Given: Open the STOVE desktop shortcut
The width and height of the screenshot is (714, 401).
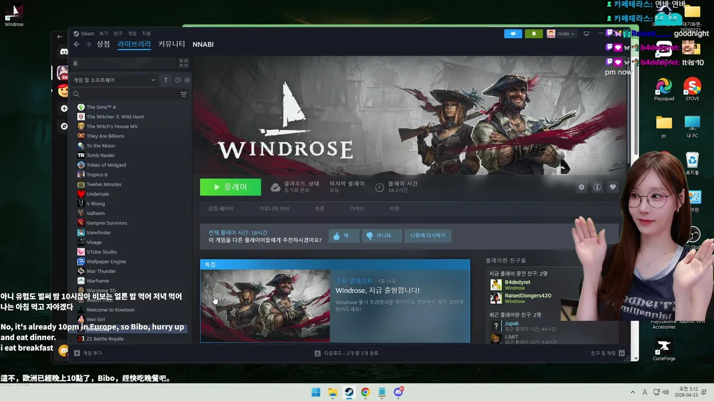Looking at the screenshot, I should coord(692,89).
